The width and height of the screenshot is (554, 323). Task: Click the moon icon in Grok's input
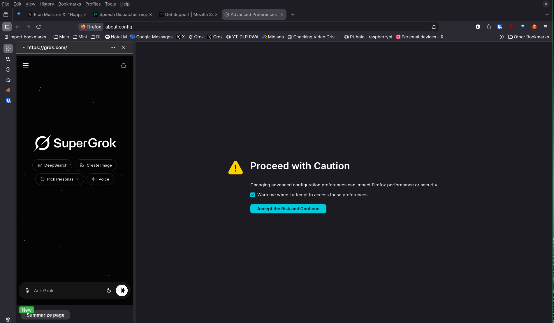[x=109, y=290]
